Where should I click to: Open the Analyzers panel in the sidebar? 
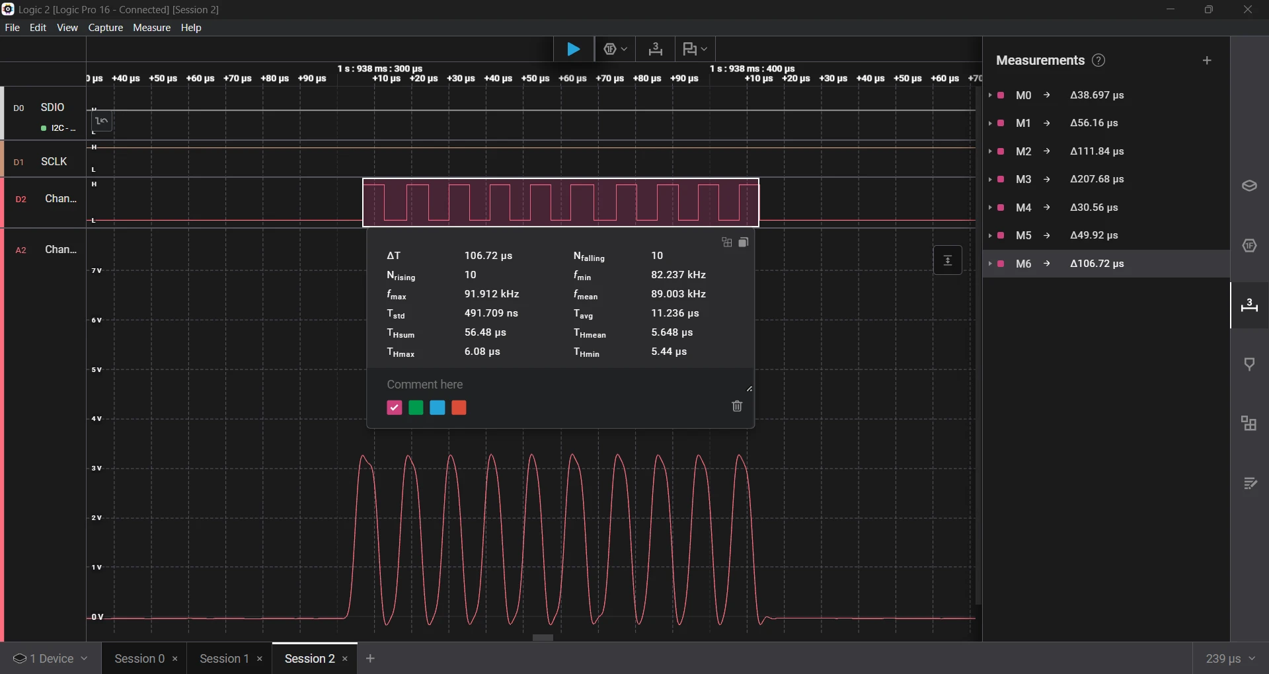tap(1249, 246)
